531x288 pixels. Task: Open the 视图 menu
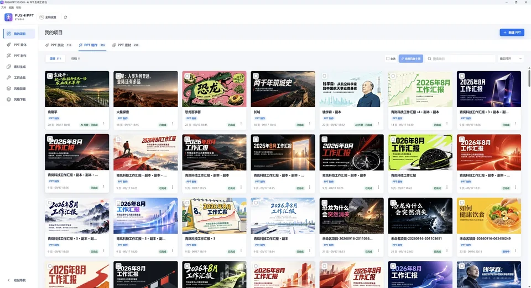coord(11,7)
